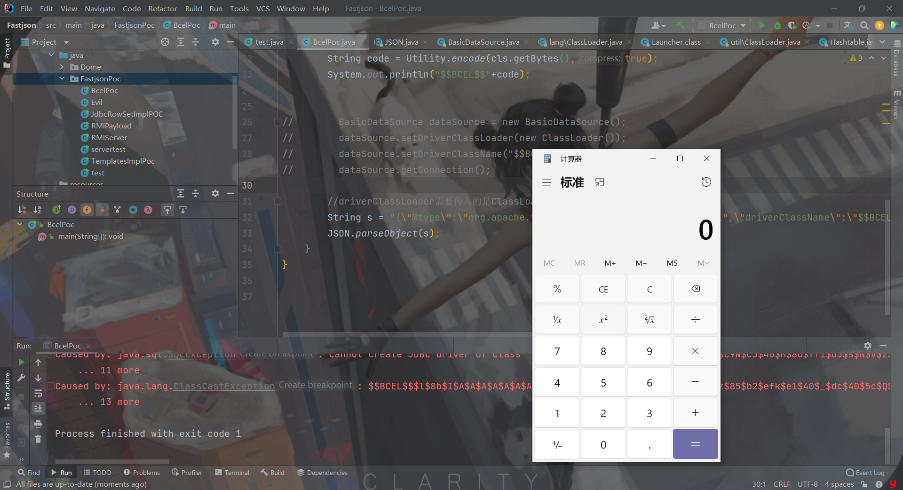Screen dimensions: 903x490
Task: Collapse the java folder in Project tree
Action: click(x=51, y=55)
